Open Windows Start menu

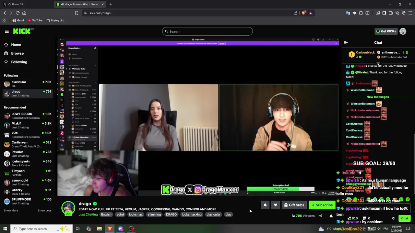[5, 229]
